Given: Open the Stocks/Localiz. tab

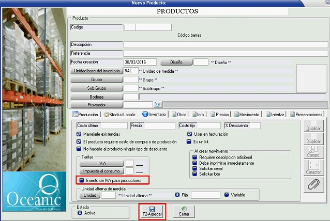Looking at the screenshot, I should [120, 115].
